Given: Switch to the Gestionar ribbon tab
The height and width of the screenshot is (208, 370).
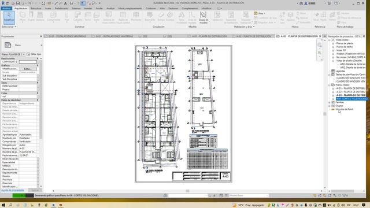Looking at the screenshot, I should click(x=173, y=8).
